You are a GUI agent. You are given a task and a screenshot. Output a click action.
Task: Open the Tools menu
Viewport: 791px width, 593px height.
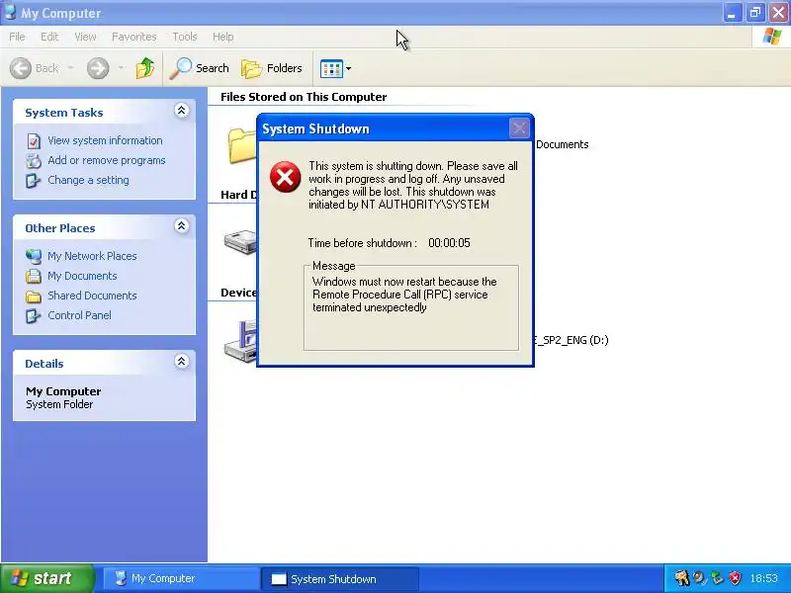185,37
